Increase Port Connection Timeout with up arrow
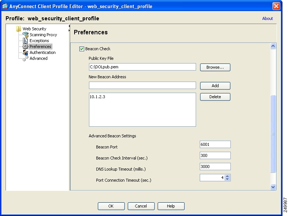This screenshot has height=216, width=288. tap(227, 176)
